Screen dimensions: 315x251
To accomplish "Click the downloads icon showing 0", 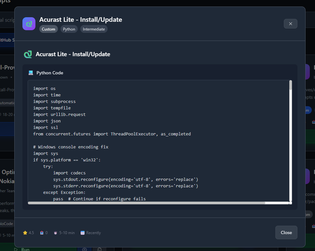I will [42, 233].
